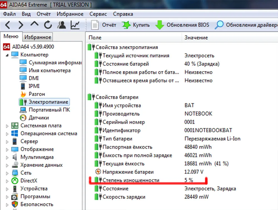Expand the Системная плата node
Viewport: 278px width, 210px height.
[7, 126]
